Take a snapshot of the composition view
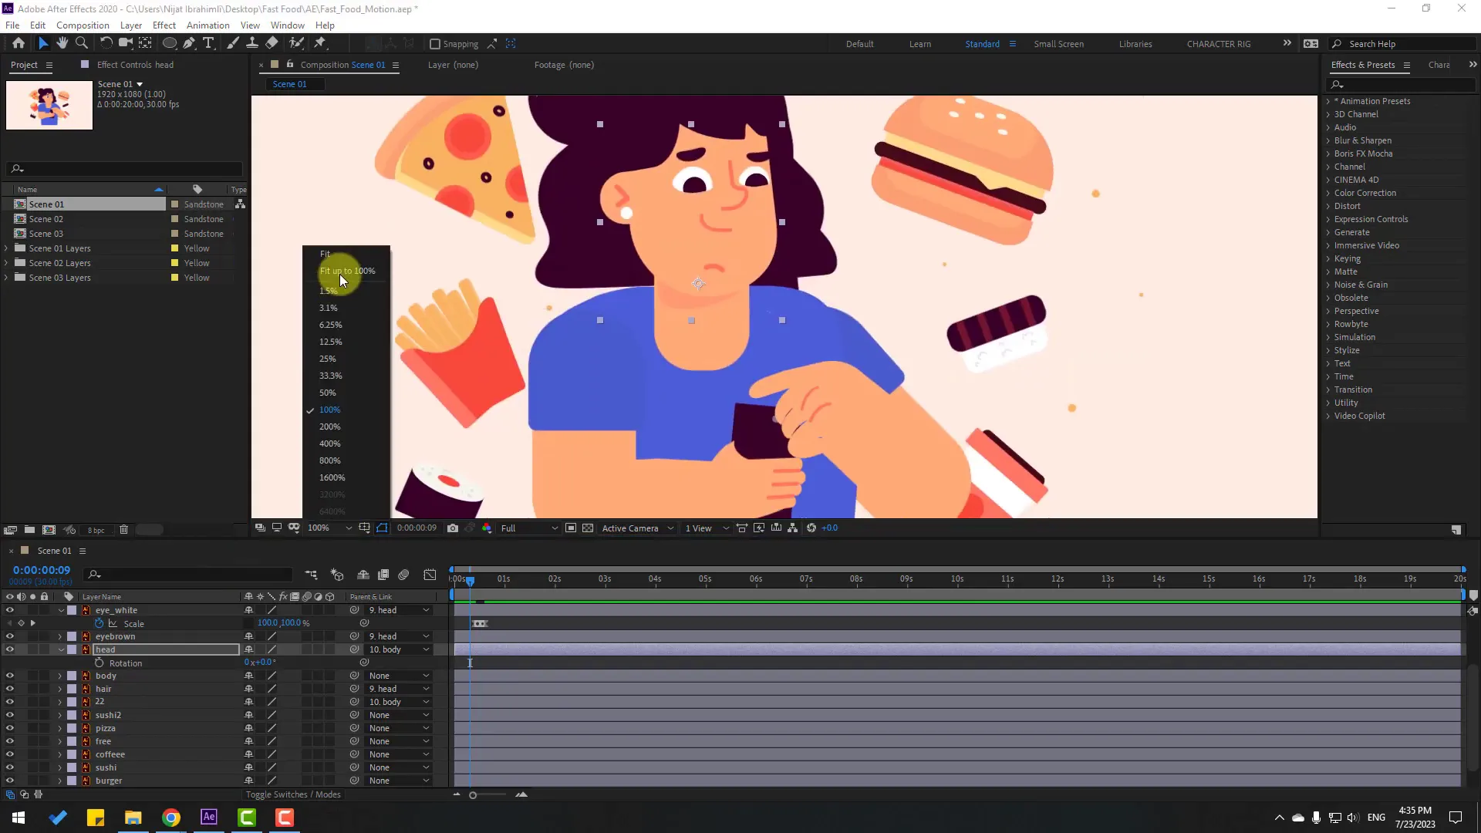The height and width of the screenshot is (833, 1481). tap(454, 528)
